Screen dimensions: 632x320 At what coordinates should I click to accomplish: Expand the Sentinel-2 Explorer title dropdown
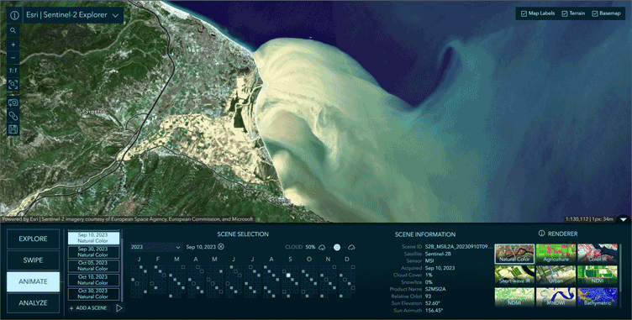click(116, 16)
